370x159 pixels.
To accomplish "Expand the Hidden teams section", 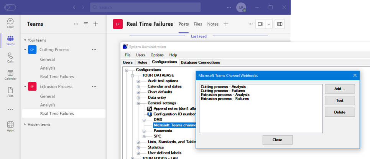I will coord(25,124).
